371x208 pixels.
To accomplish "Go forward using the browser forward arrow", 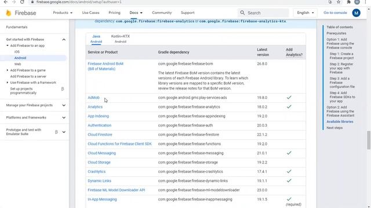I will pyautogui.click(x=14, y=2).
